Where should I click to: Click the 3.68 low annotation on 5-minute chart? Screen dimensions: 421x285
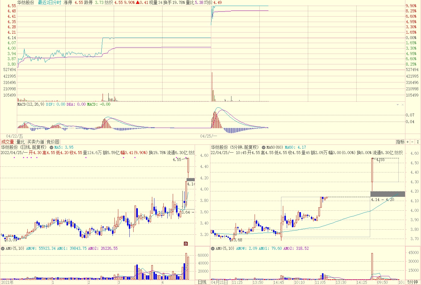(x=238, y=240)
